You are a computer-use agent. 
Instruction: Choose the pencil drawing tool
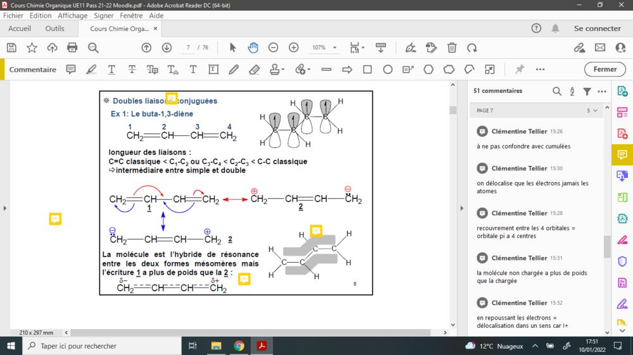click(234, 69)
